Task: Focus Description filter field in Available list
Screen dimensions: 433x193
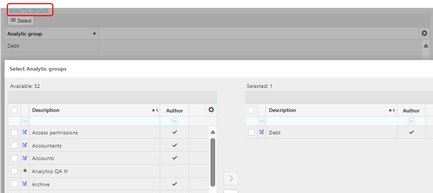Action: (94, 121)
